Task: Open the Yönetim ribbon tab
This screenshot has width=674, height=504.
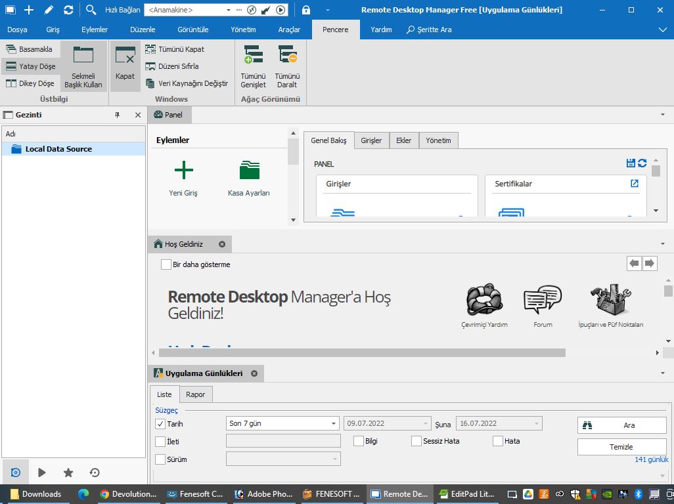Action: [x=243, y=30]
